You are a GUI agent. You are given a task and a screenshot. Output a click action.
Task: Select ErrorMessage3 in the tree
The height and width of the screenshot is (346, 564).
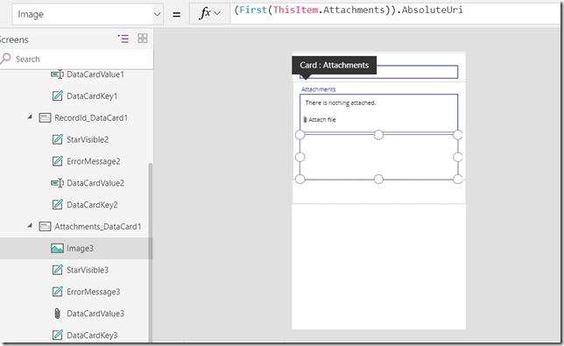tap(93, 292)
